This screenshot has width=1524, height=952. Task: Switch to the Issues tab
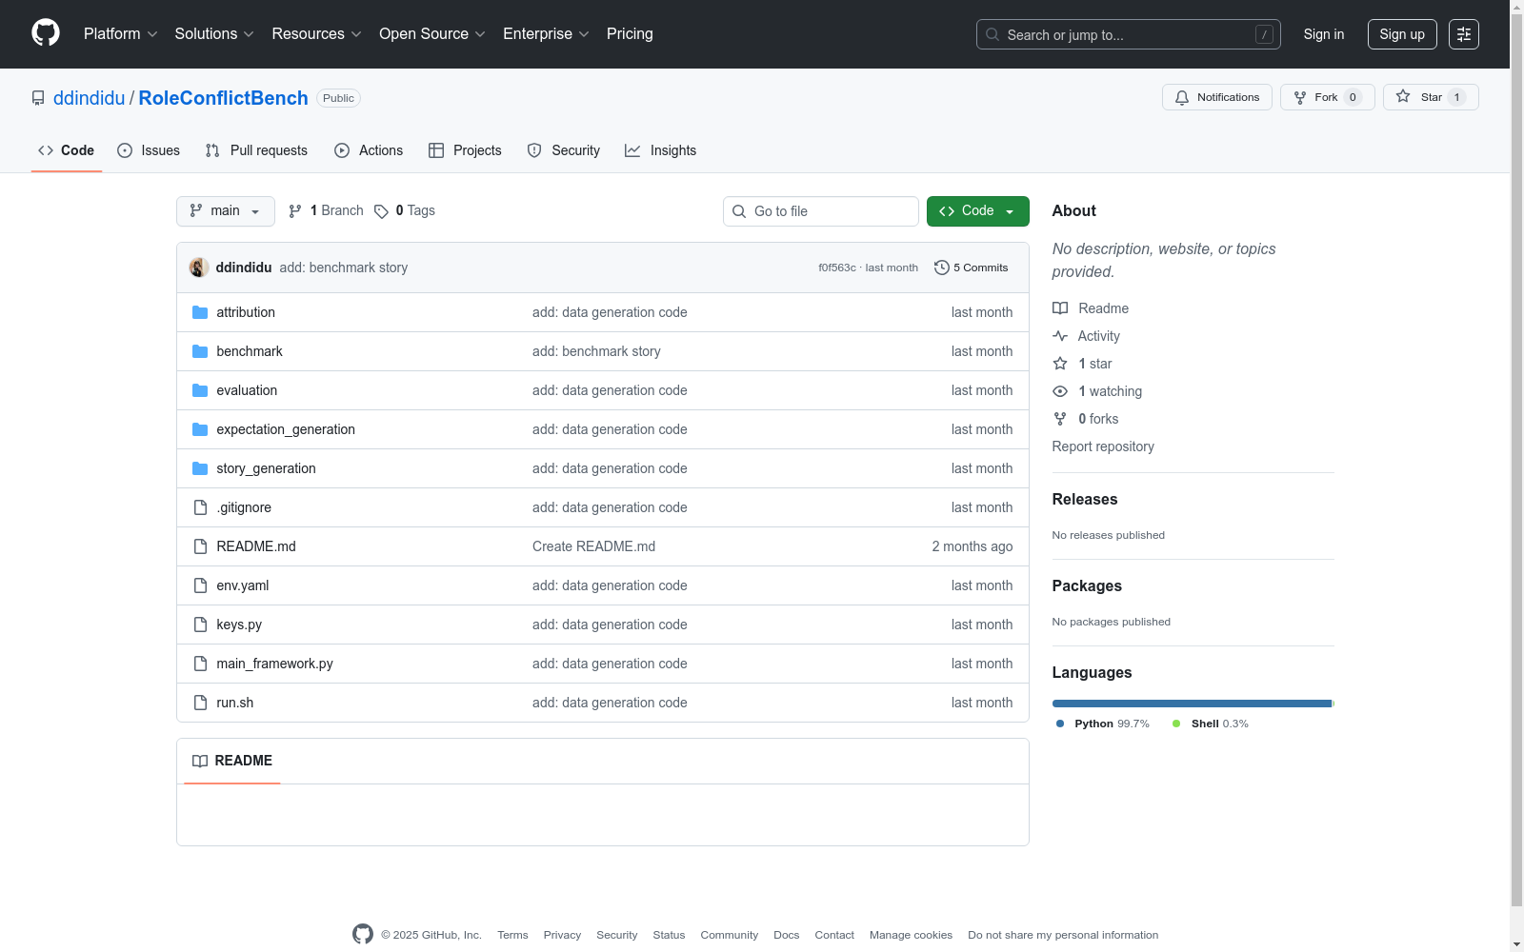pyautogui.click(x=149, y=150)
